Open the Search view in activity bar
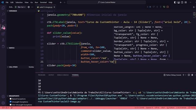The width and height of the screenshot is (196, 110). tap(3, 14)
